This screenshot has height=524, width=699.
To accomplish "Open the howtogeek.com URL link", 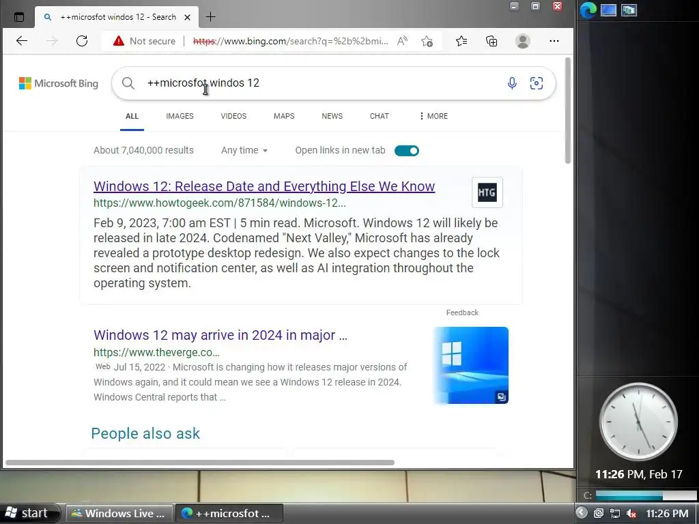I will (219, 203).
